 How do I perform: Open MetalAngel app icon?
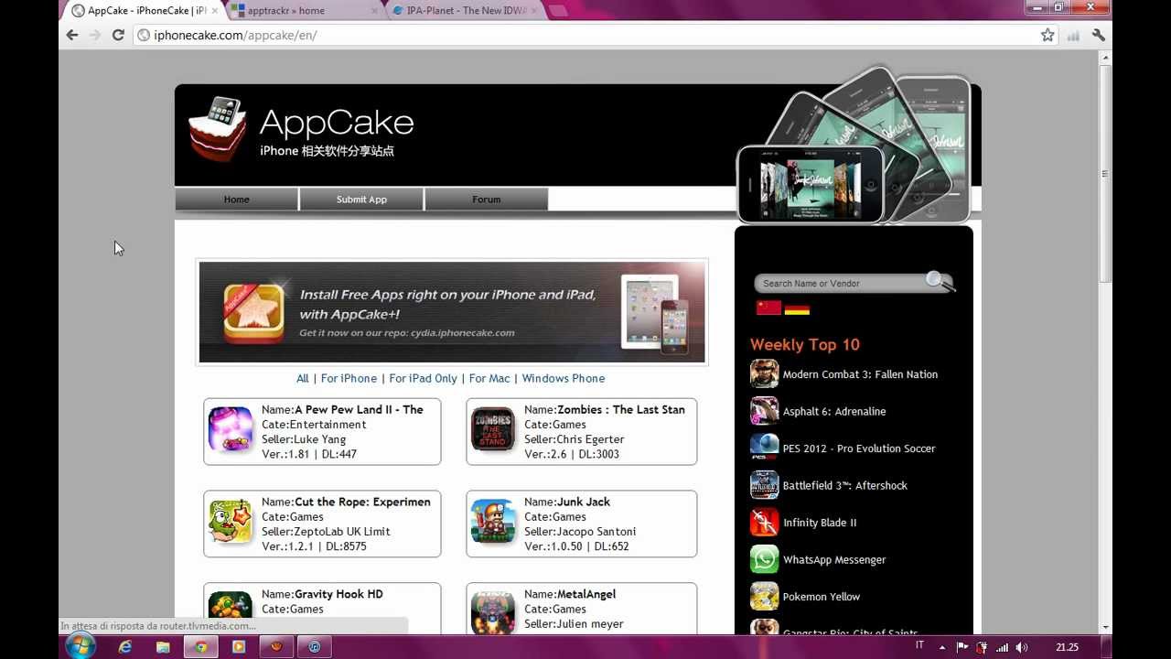click(x=493, y=611)
